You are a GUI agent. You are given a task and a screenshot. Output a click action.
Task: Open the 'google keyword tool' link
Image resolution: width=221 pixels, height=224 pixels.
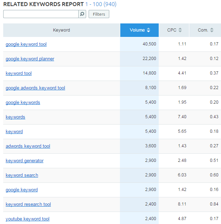[26, 44]
